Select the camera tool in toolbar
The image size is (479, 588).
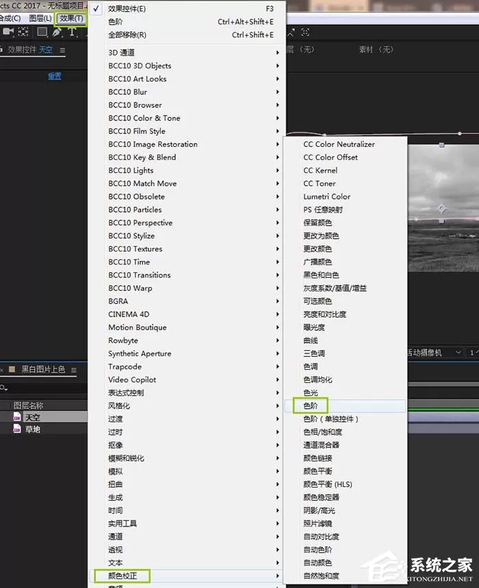coord(8,32)
